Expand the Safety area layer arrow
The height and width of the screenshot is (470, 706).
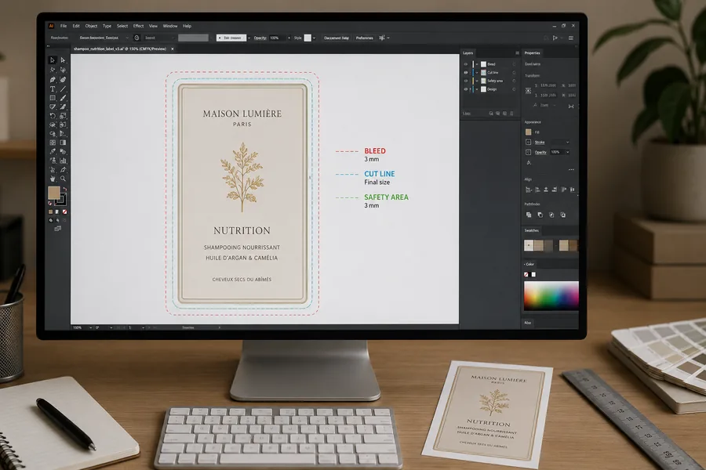(477, 81)
